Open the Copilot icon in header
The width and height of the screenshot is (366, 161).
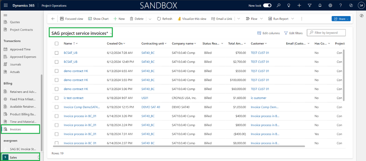coord(351,5)
